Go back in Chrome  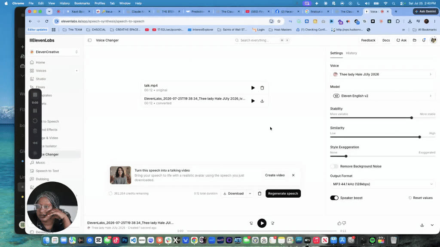(31, 21)
